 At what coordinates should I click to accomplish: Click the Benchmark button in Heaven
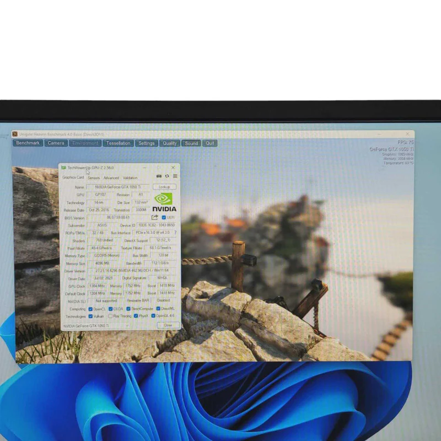[x=28, y=143]
